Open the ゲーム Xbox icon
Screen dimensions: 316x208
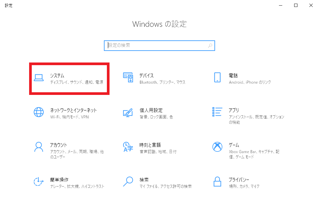pyautogui.click(x=217, y=147)
